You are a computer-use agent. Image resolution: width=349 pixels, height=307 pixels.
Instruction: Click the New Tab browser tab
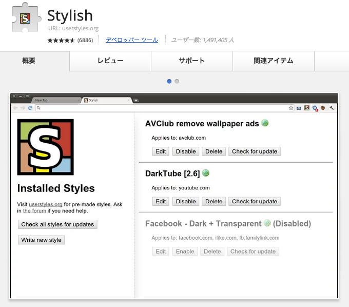click(56, 100)
